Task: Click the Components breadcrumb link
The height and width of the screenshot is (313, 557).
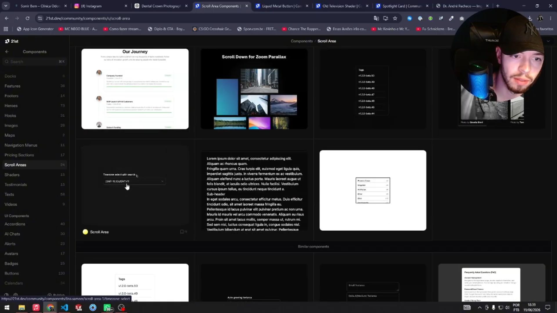Action: 302,41
